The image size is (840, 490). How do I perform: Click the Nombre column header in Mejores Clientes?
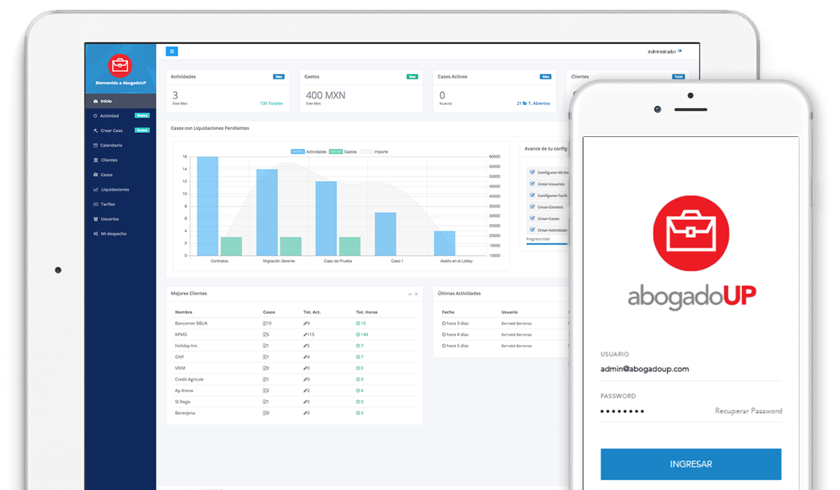(184, 312)
